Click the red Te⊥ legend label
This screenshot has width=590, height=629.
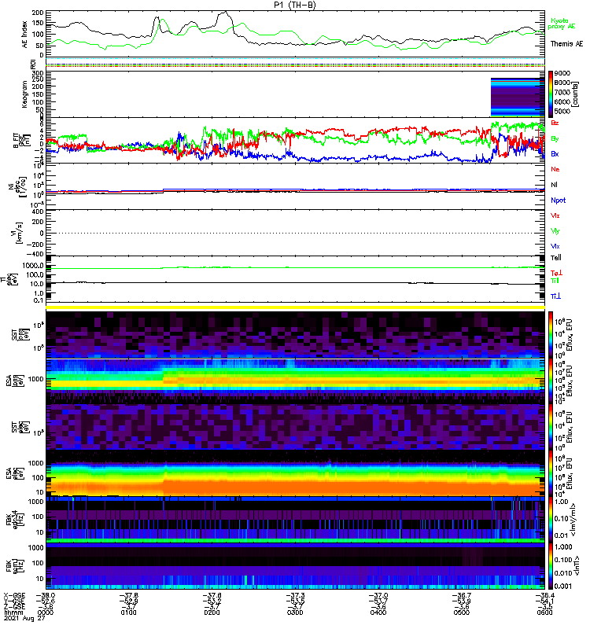point(556,273)
